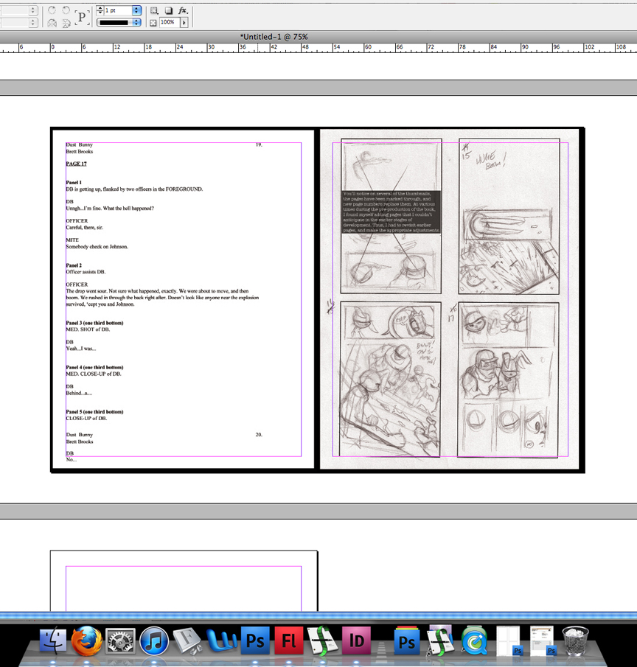
Task: Launch Adobe Flash from the dock
Action: (288, 640)
